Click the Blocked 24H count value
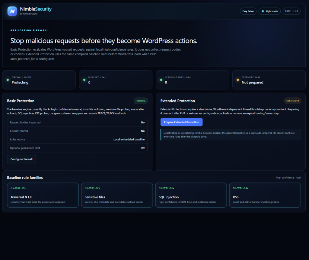Viewport: 309px width, 260px height. pos(89,83)
